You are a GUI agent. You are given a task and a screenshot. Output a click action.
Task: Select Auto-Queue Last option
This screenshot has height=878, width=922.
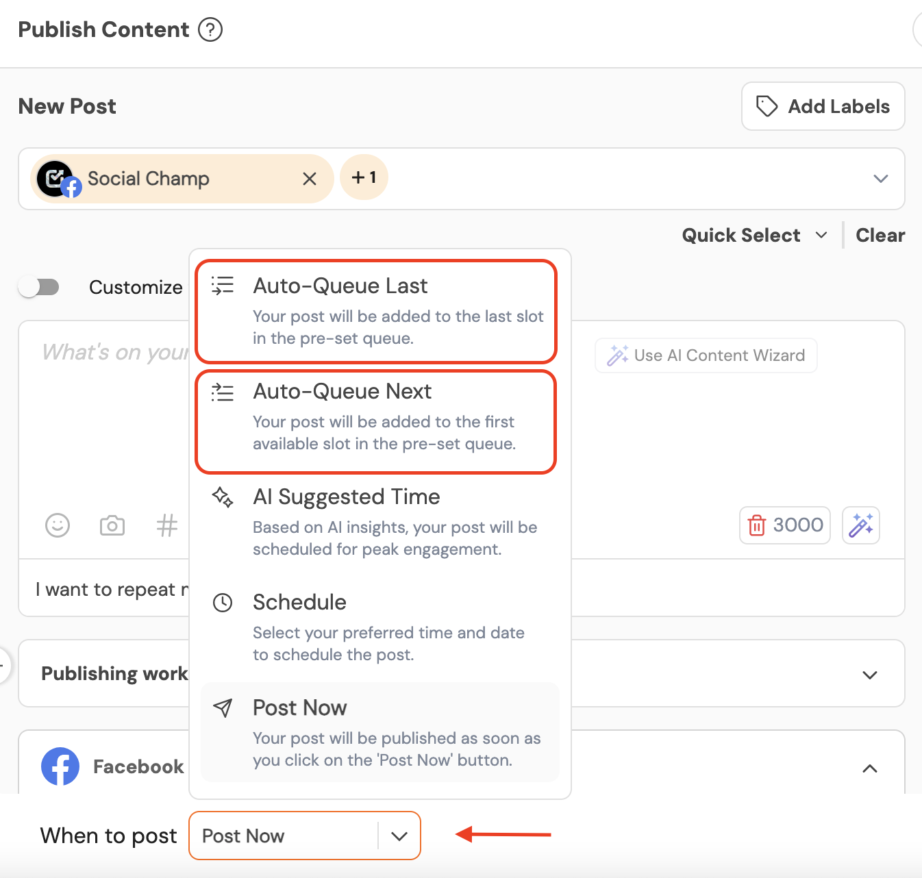pos(375,311)
